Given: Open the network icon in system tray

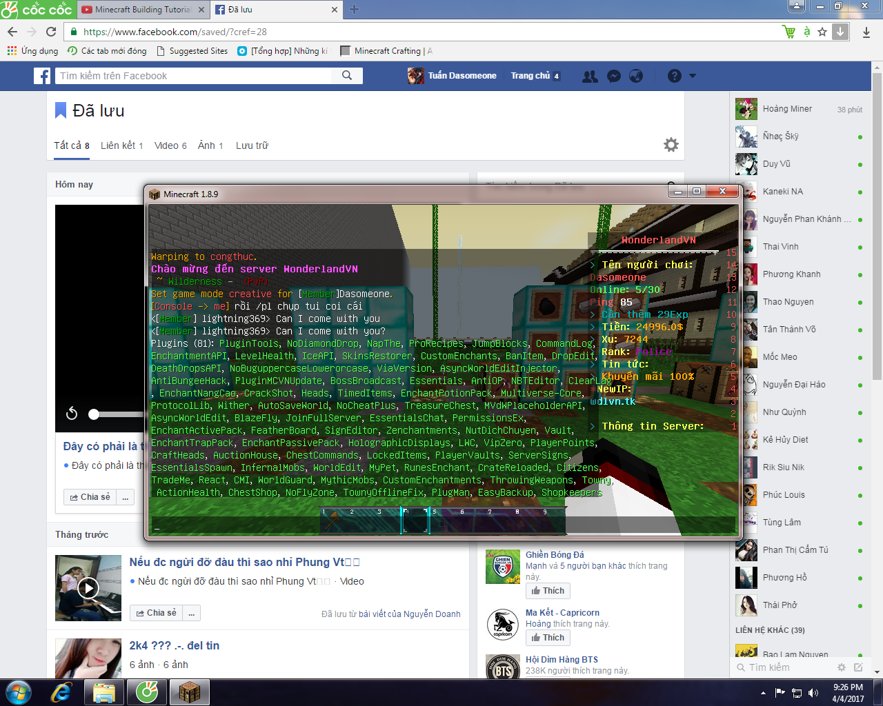Looking at the screenshot, I should (797, 693).
